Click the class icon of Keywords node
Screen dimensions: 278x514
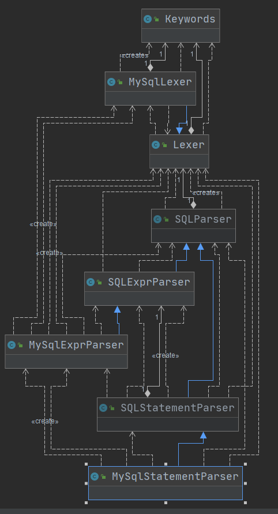coord(148,19)
